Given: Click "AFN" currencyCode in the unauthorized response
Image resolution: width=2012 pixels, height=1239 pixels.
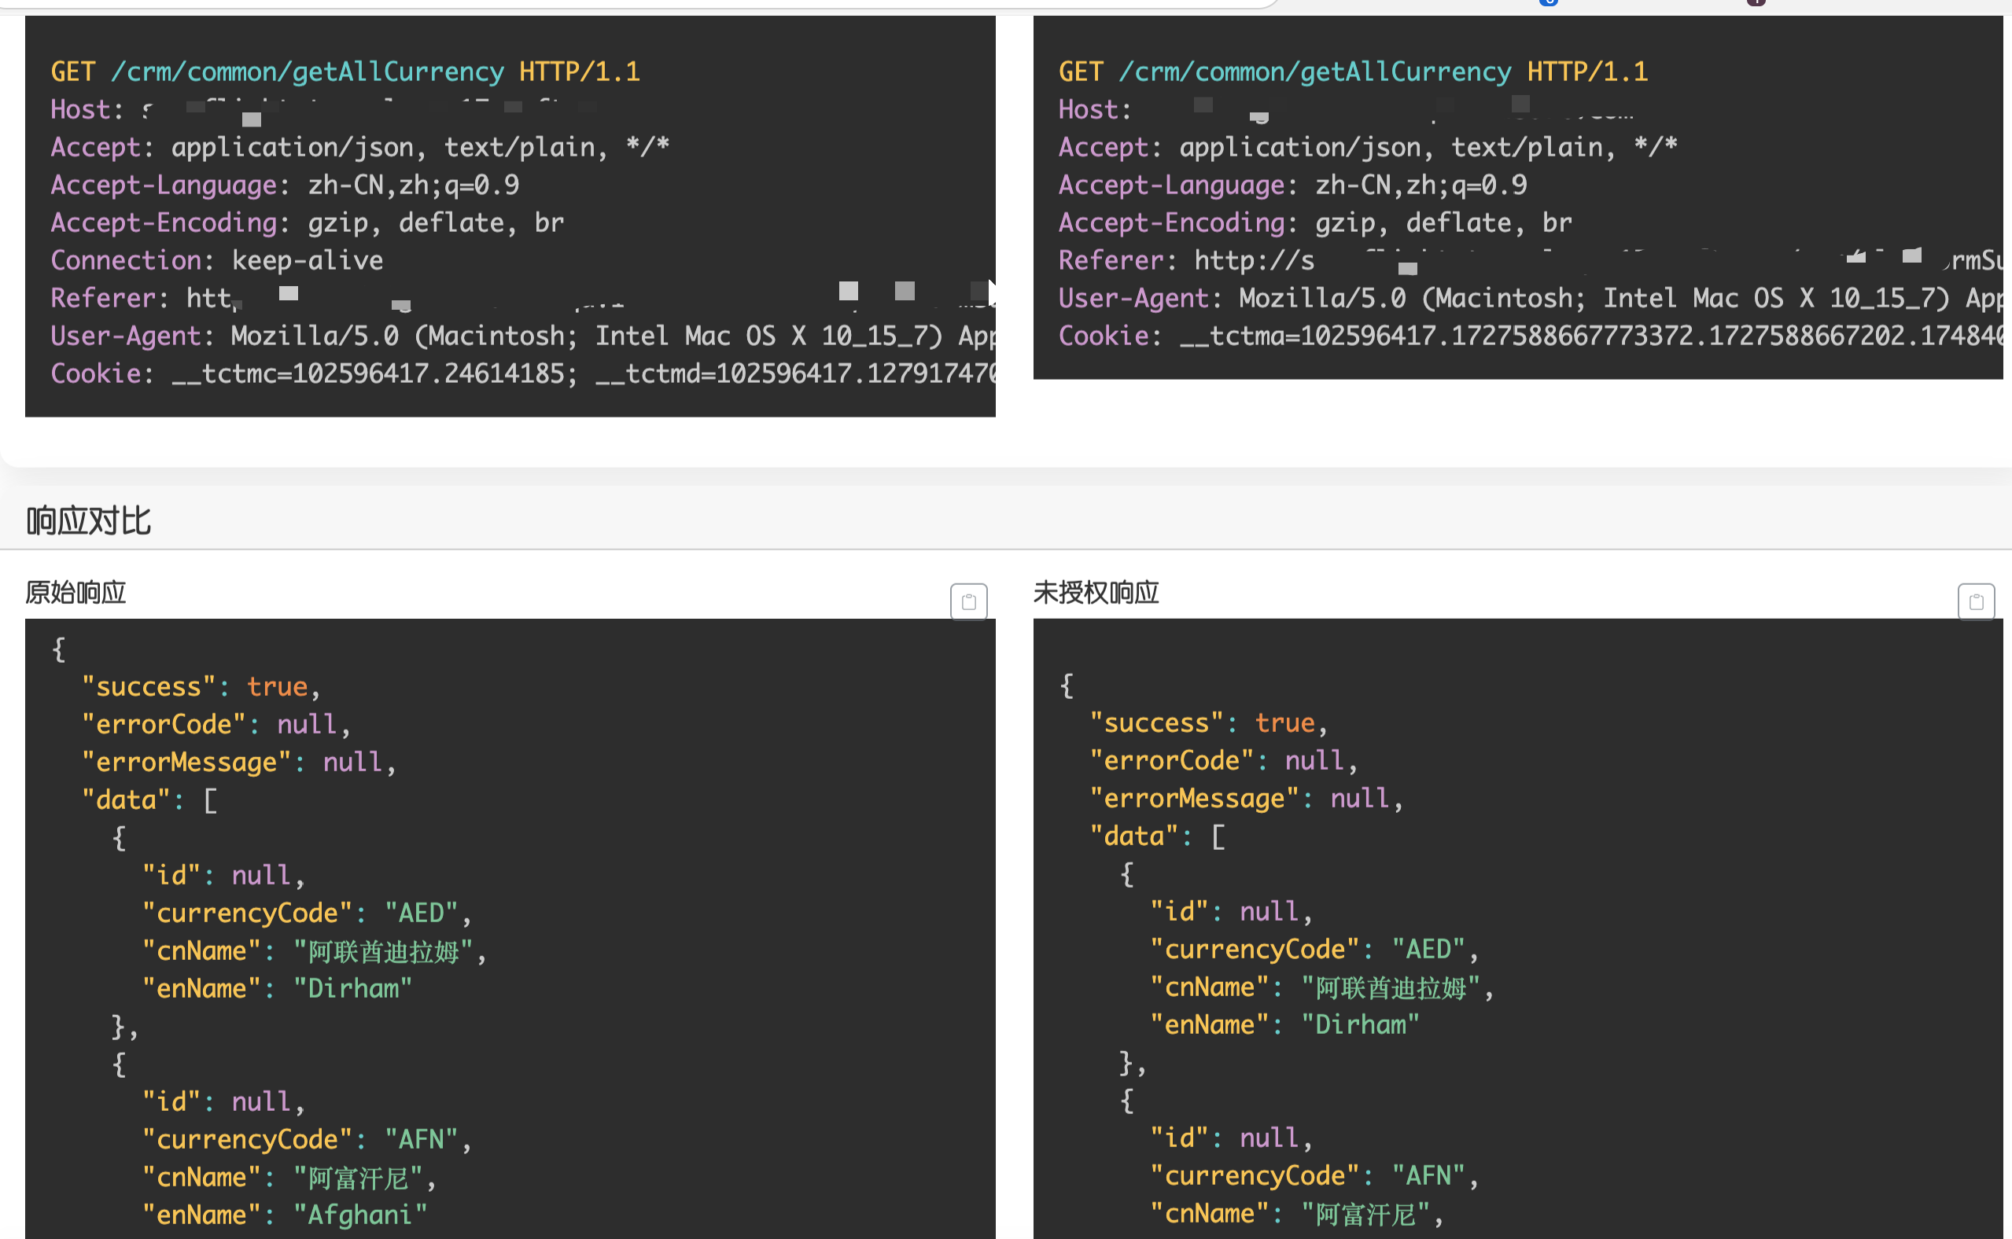Looking at the screenshot, I should point(1428,1176).
